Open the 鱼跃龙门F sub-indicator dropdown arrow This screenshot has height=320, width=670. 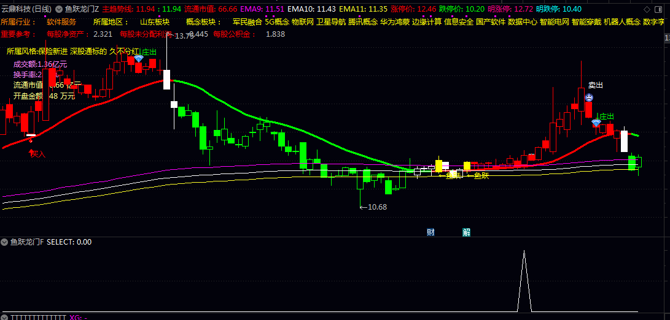click(x=4, y=242)
